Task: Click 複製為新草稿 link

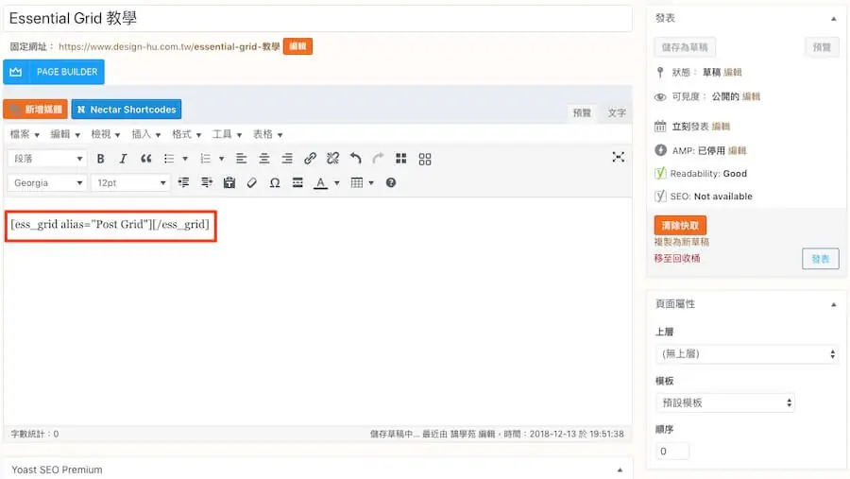Action: 681,242
